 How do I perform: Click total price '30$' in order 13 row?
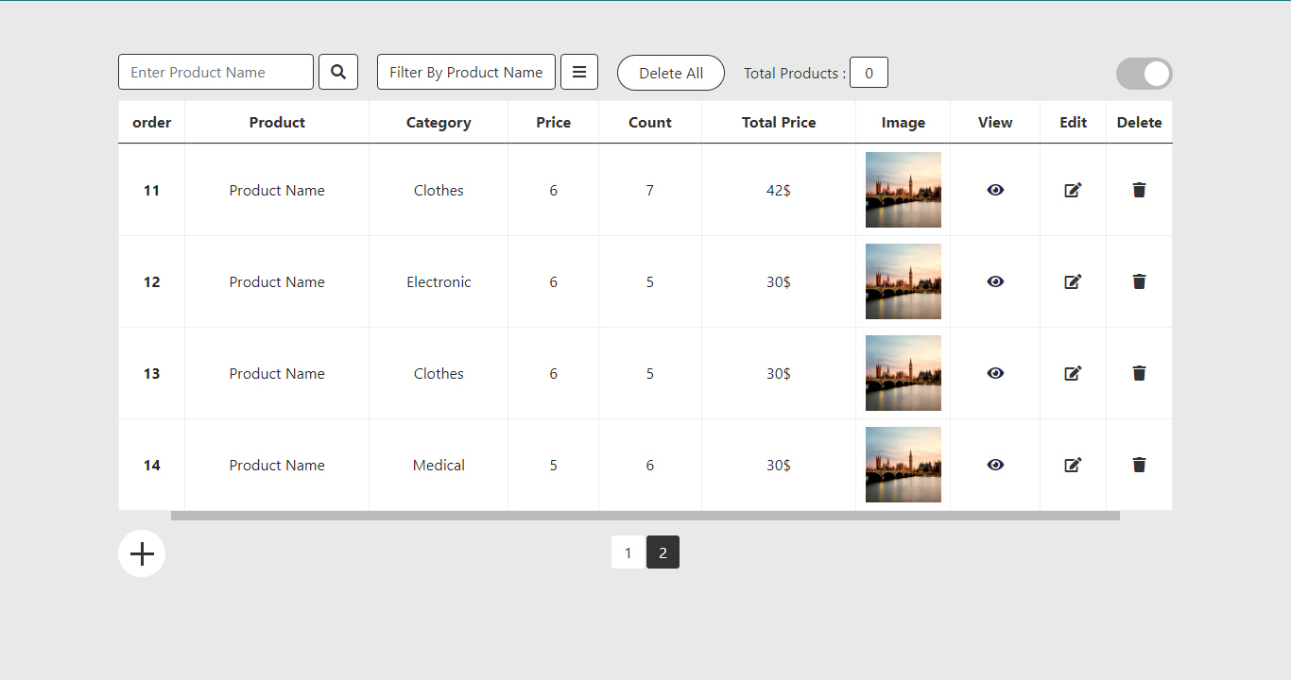[x=779, y=373]
